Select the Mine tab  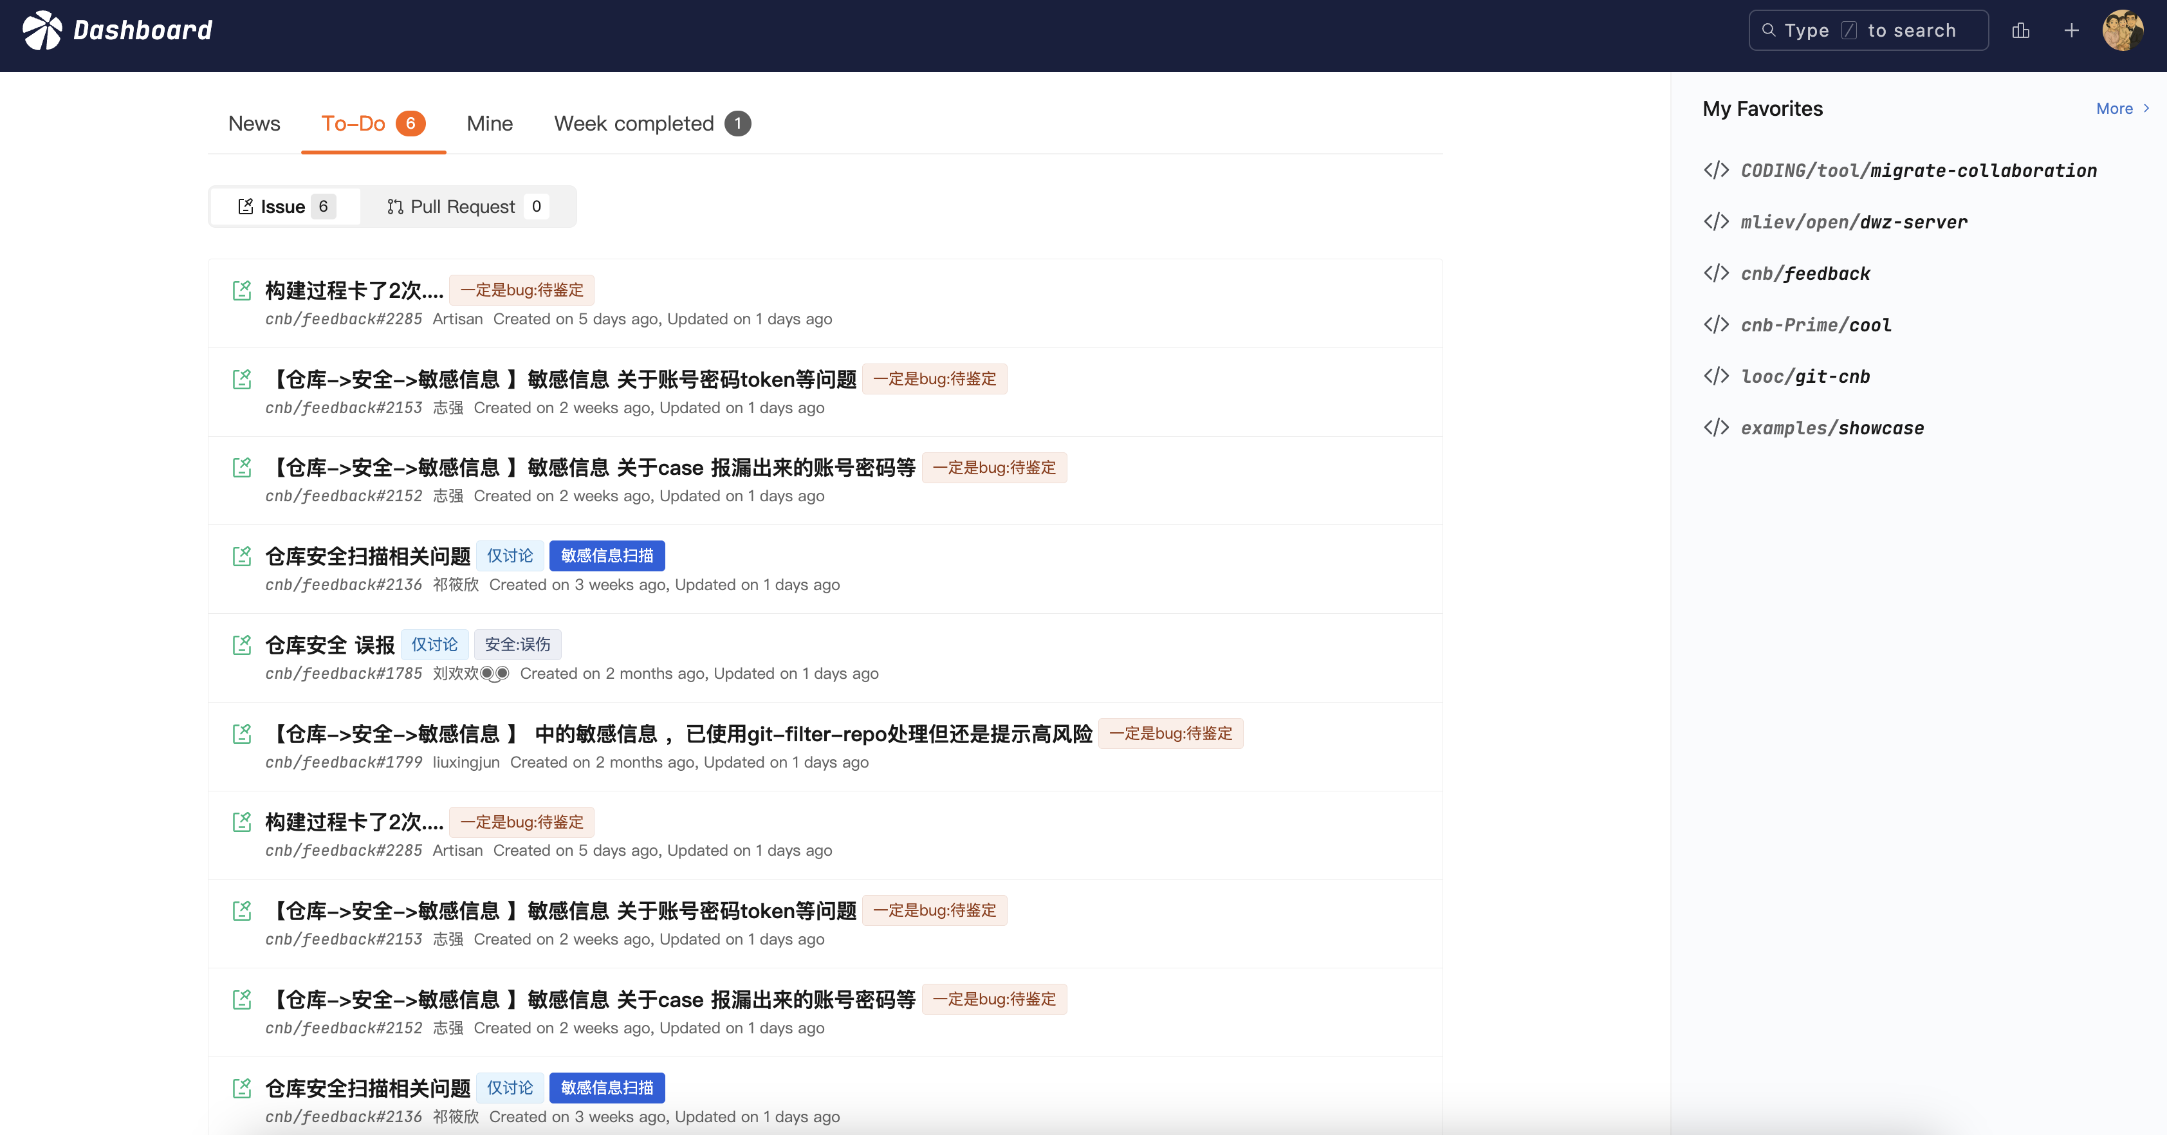(x=490, y=124)
